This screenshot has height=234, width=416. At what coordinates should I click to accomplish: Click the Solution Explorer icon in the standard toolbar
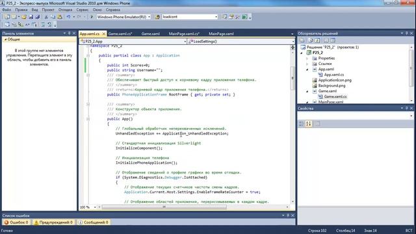point(224,17)
